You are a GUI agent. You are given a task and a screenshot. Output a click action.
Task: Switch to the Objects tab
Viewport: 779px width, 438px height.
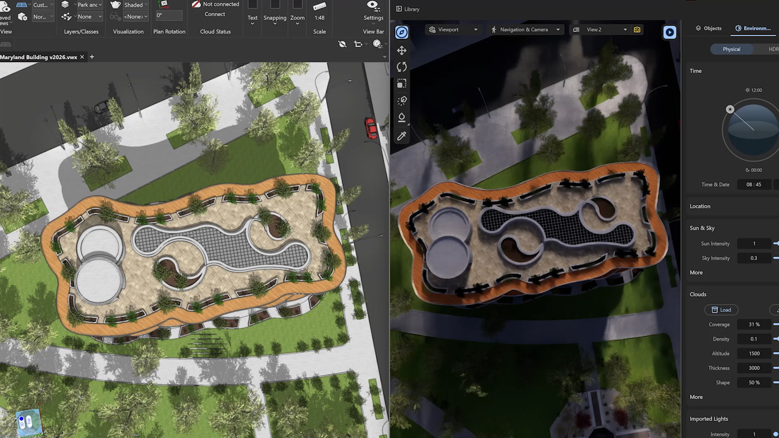click(709, 28)
